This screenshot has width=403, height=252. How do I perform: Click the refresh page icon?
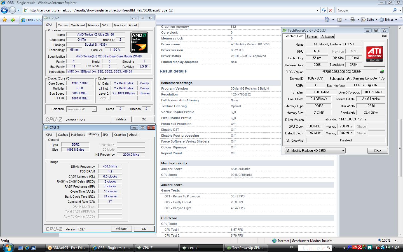[x=324, y=10]
